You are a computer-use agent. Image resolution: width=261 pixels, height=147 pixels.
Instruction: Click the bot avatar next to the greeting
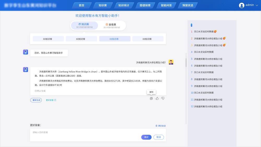click(x=26, y=52)
